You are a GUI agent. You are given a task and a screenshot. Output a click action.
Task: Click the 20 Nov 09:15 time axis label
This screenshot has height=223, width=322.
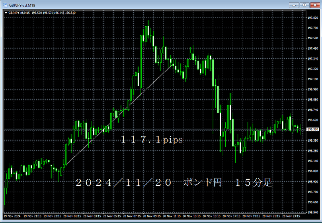(x=152, y=216)
